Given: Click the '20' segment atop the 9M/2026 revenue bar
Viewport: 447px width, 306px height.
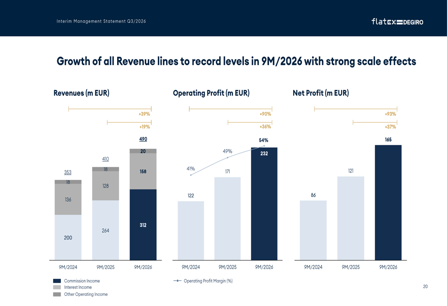Looking at the screenshot, I should click(x=143, y=151).
